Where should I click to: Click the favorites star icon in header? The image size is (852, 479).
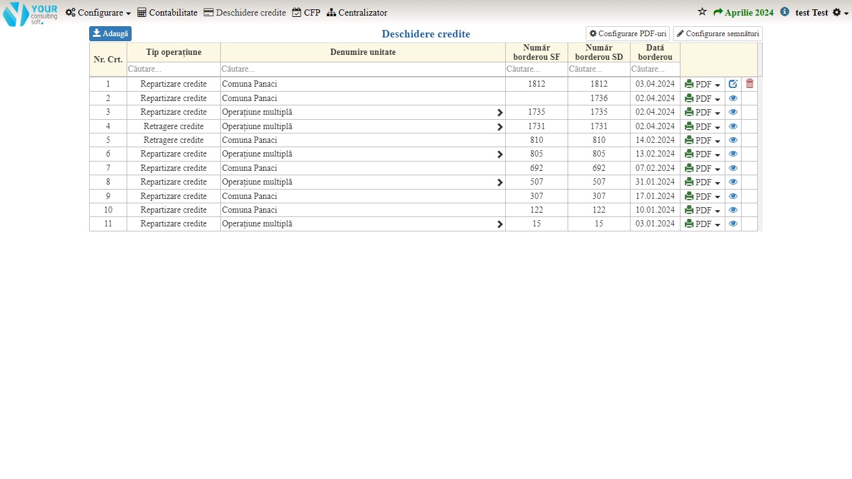point(702,12)
